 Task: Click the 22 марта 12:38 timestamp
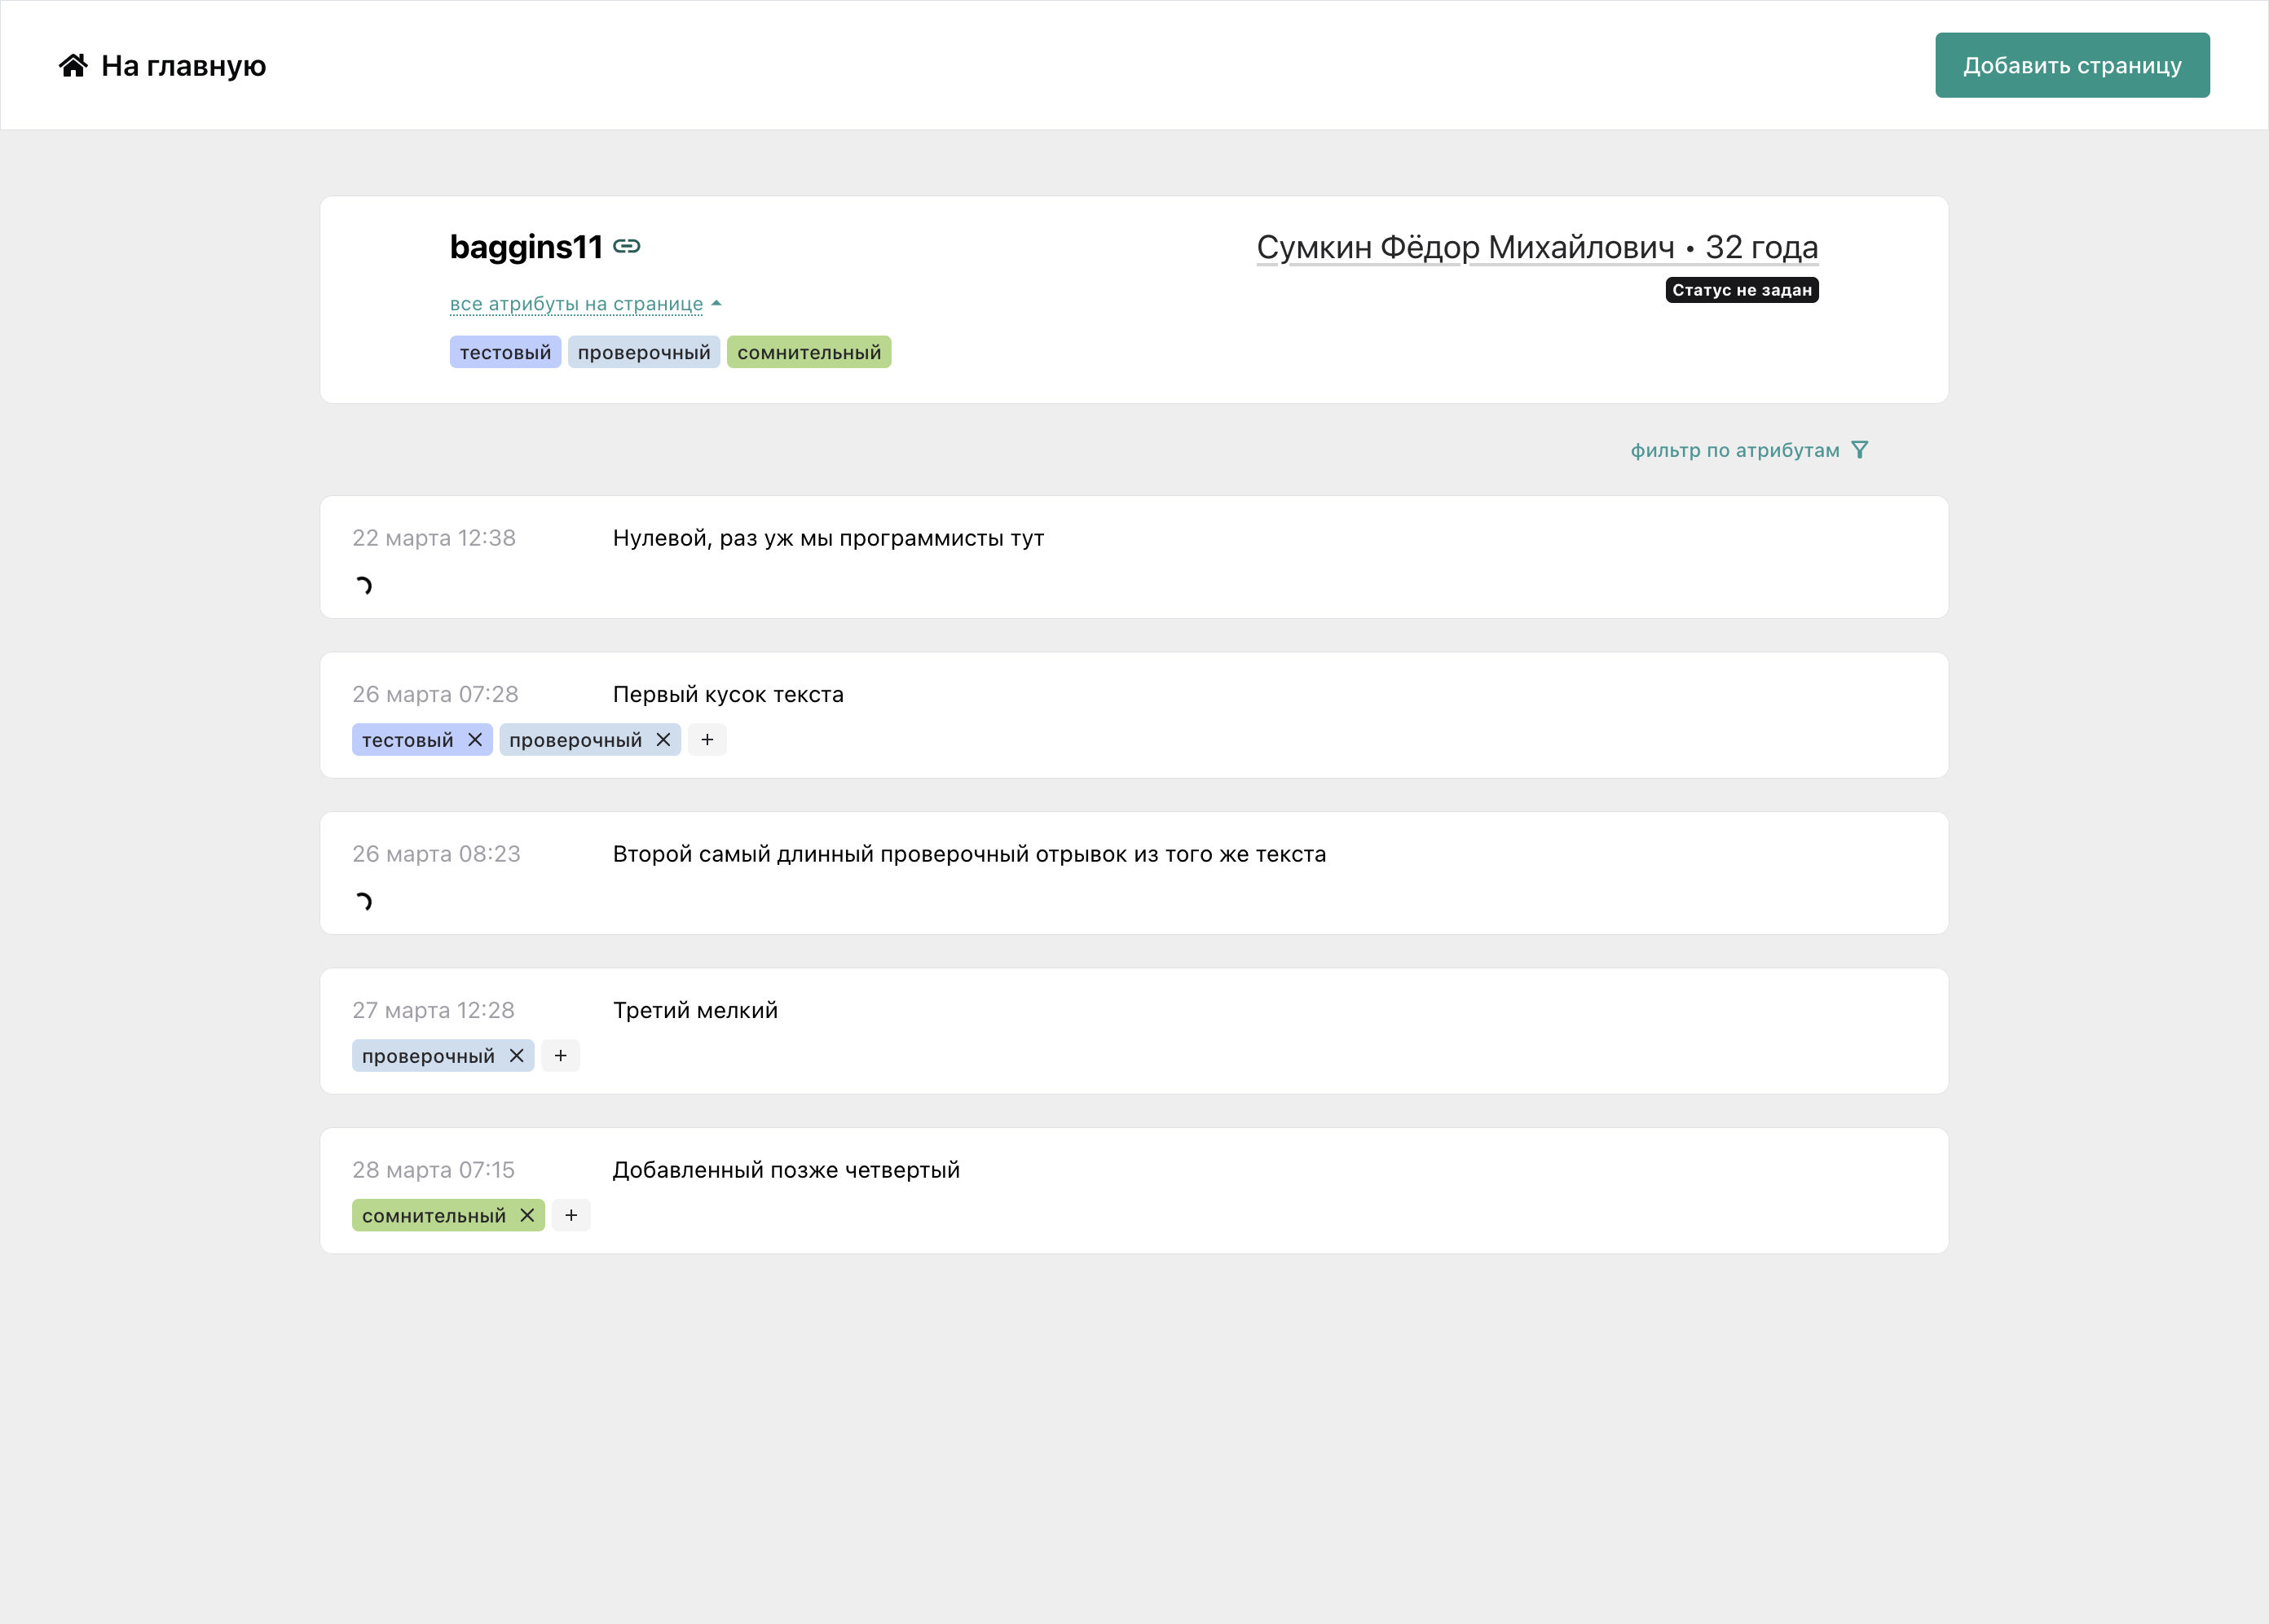pyautogui.click(x=434, y=538)
